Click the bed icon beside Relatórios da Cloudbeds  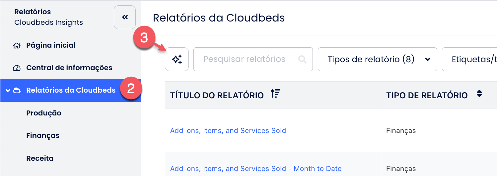[17, 90]
